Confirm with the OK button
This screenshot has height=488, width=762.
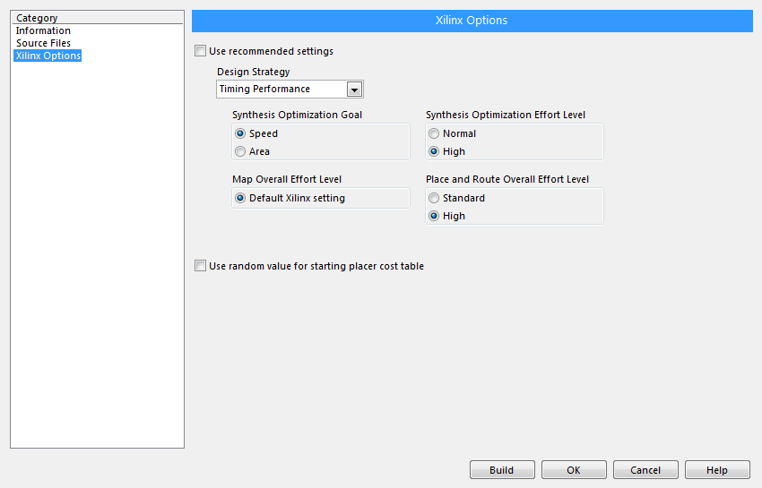click(574, 470)
